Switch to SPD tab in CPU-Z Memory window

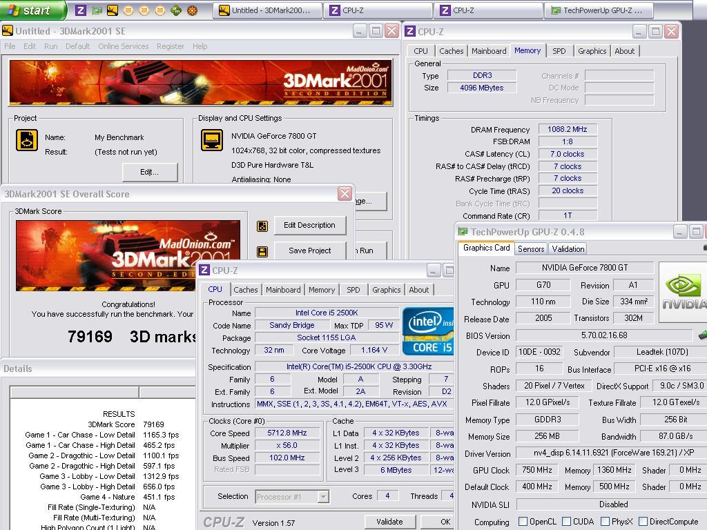click(x=559, y=51)
